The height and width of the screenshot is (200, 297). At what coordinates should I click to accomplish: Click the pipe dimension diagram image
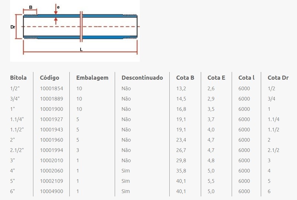[75, 31]
